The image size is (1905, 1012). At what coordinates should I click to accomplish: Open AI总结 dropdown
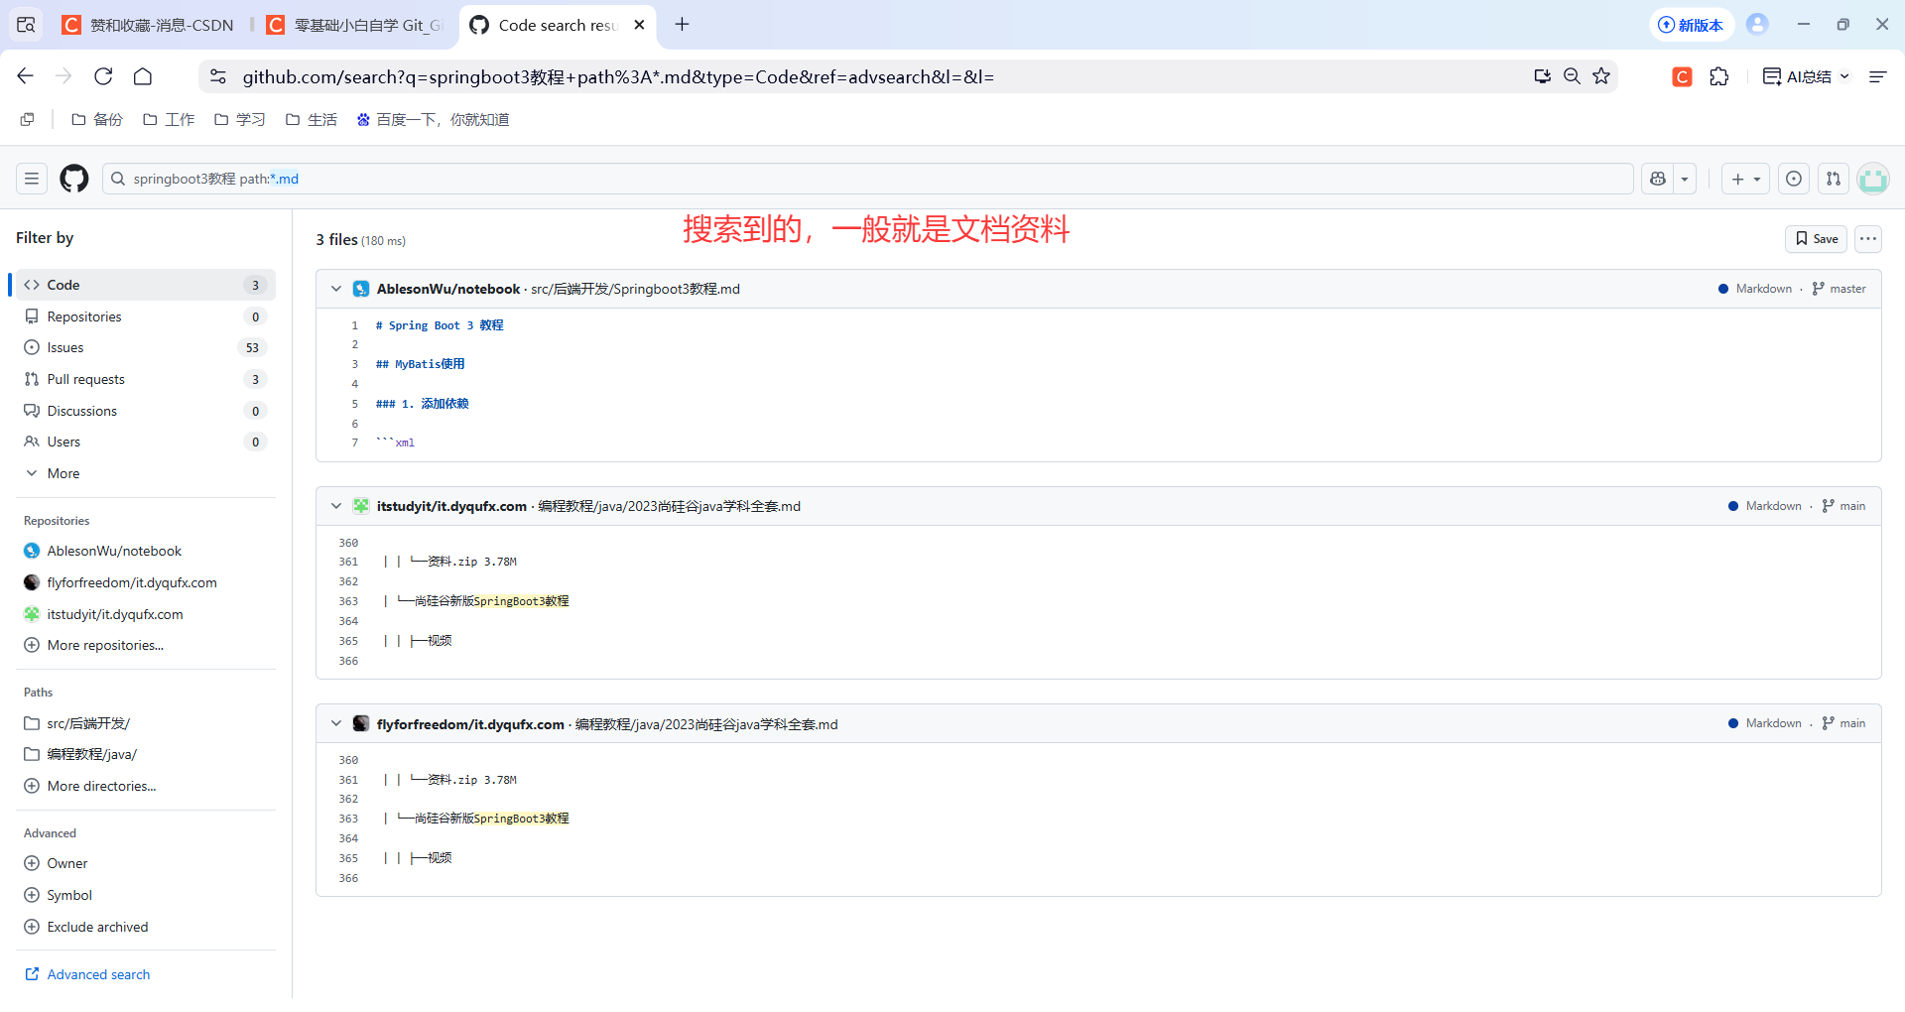(x=1807, y=76)
